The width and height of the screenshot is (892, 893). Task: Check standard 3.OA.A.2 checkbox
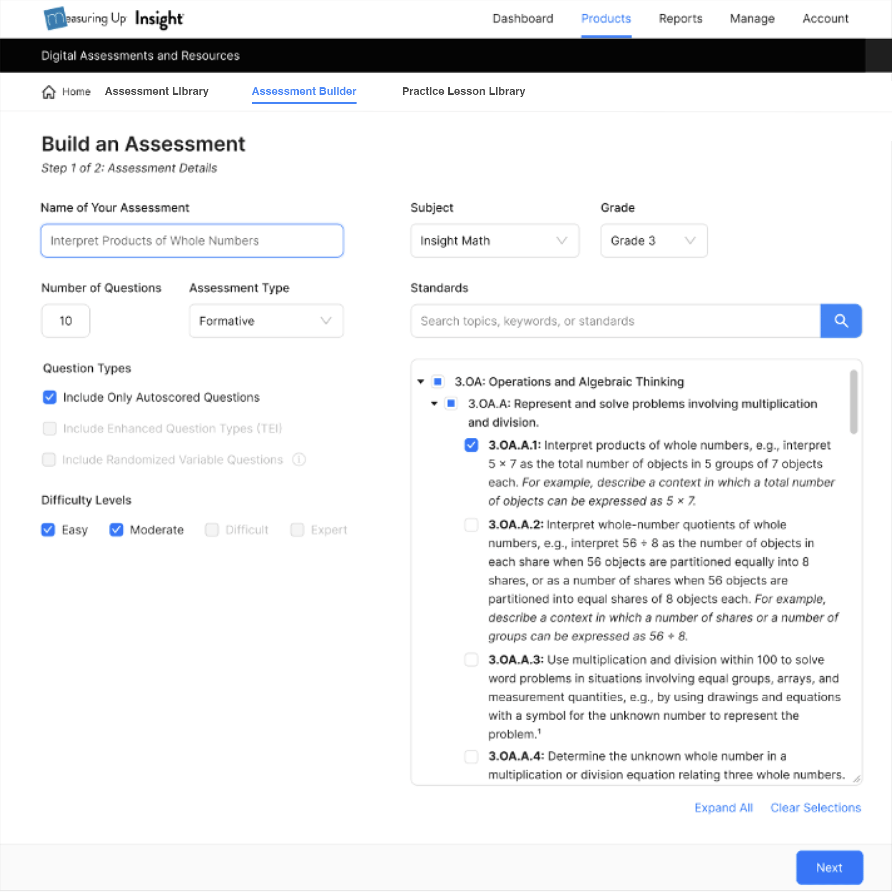[x=471, y=524]
